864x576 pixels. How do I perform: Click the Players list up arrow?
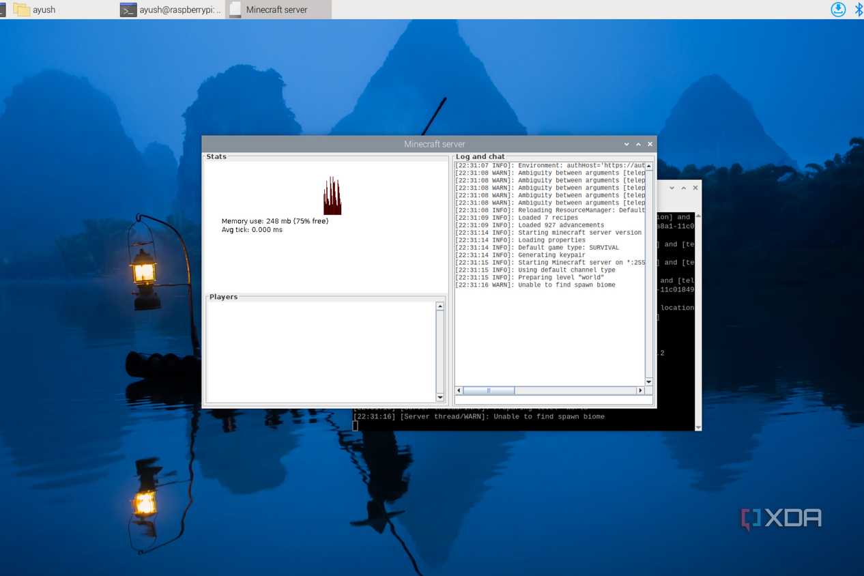440,306
